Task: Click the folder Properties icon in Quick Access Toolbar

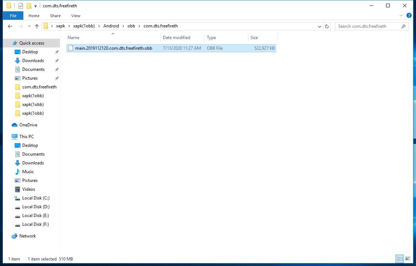Action: pyautogui.click(x=21, y=6)
